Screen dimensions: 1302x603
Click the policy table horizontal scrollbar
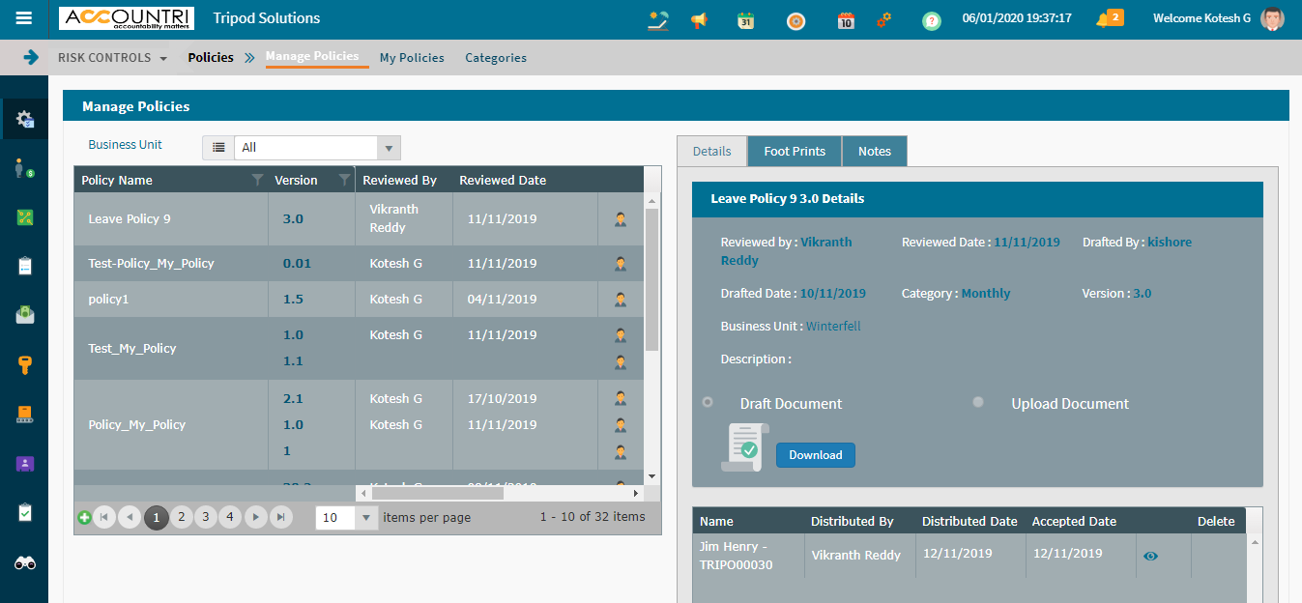pyautogui.click(x=436, y=493)
